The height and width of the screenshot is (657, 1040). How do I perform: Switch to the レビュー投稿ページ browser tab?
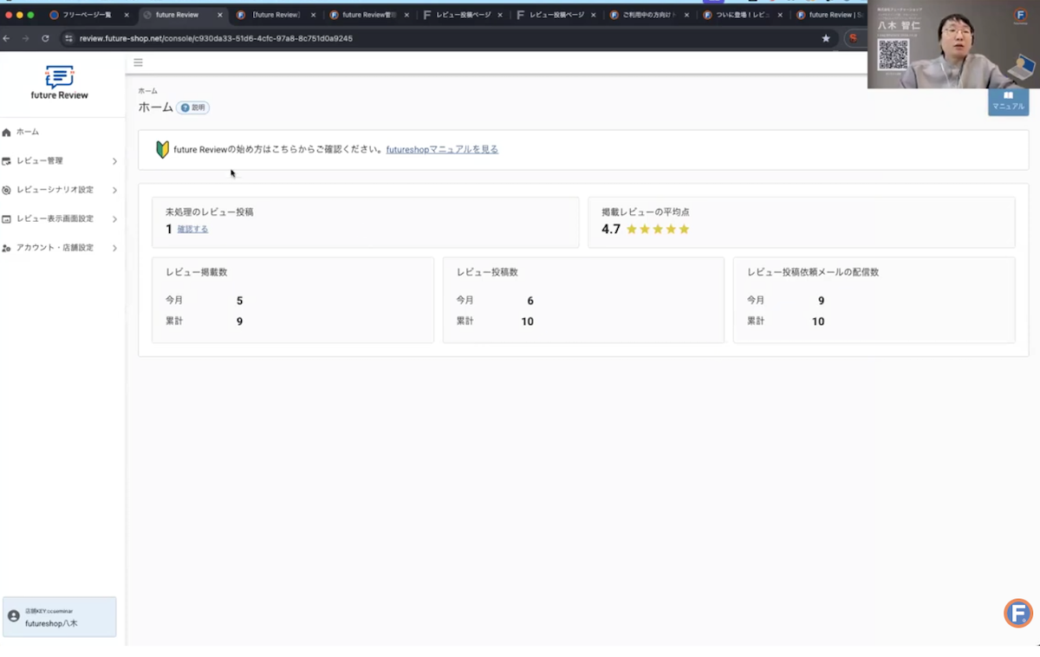click(459, 14)
